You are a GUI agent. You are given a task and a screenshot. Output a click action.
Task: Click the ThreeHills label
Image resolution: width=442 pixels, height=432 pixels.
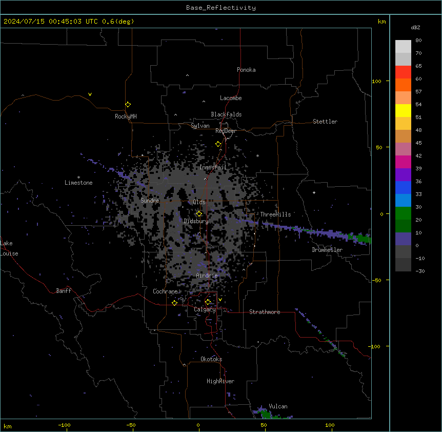[275, 214]
